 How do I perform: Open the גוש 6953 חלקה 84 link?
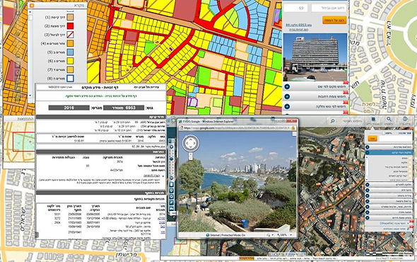point(299,25)
